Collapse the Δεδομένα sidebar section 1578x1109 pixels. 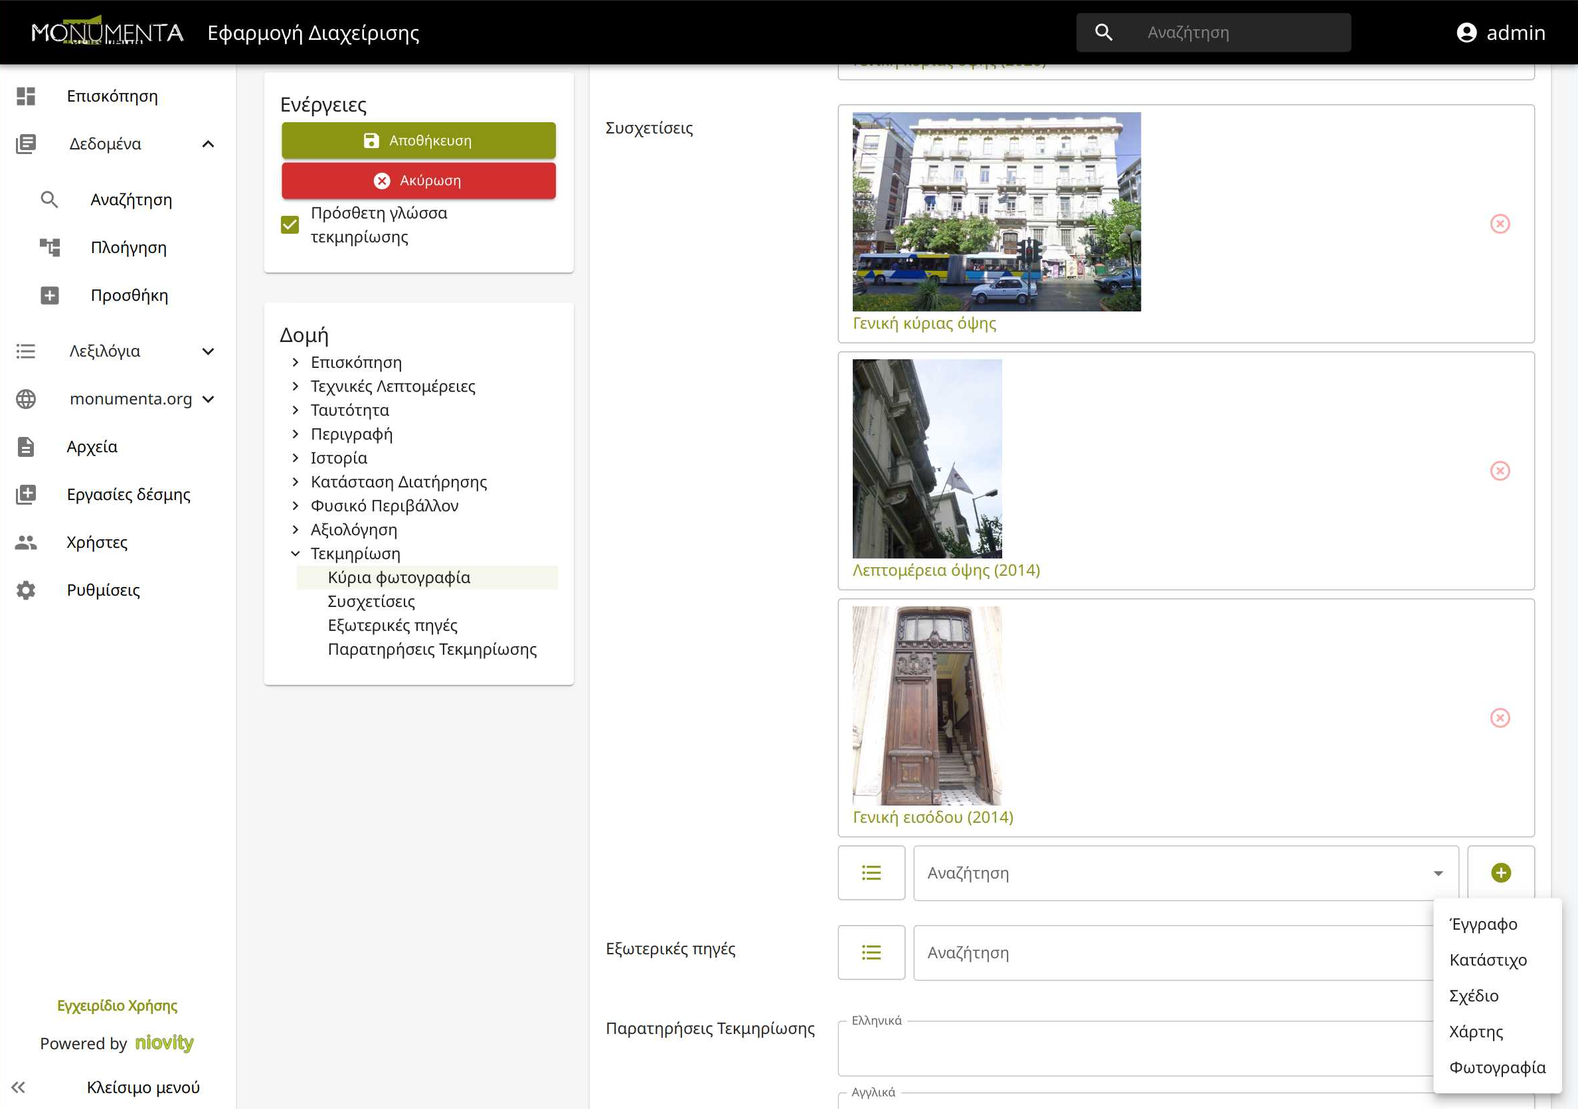pos(209,143)
